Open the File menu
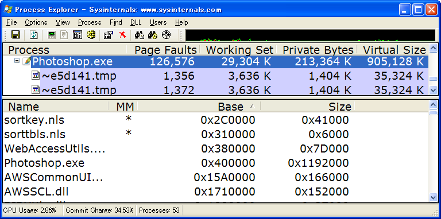 (11, 22)
